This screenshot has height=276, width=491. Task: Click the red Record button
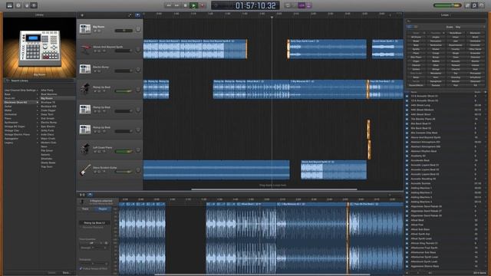tap(203, 5)
